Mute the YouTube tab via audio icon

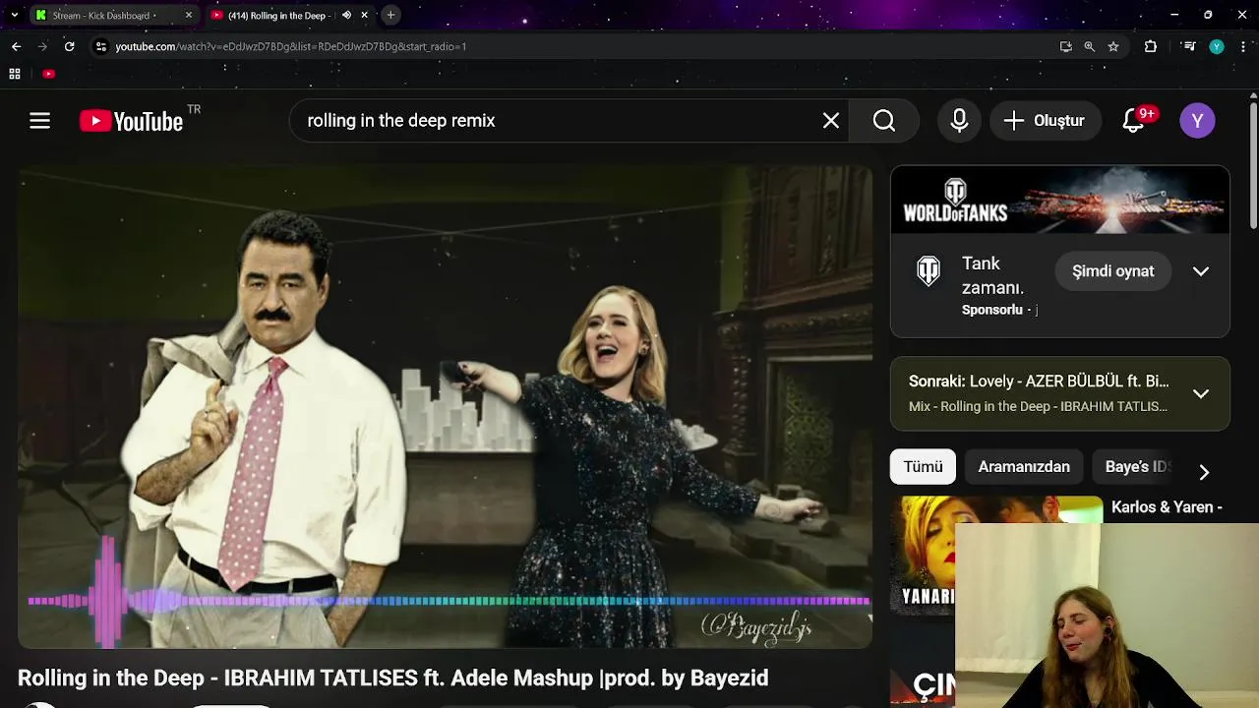346,16
